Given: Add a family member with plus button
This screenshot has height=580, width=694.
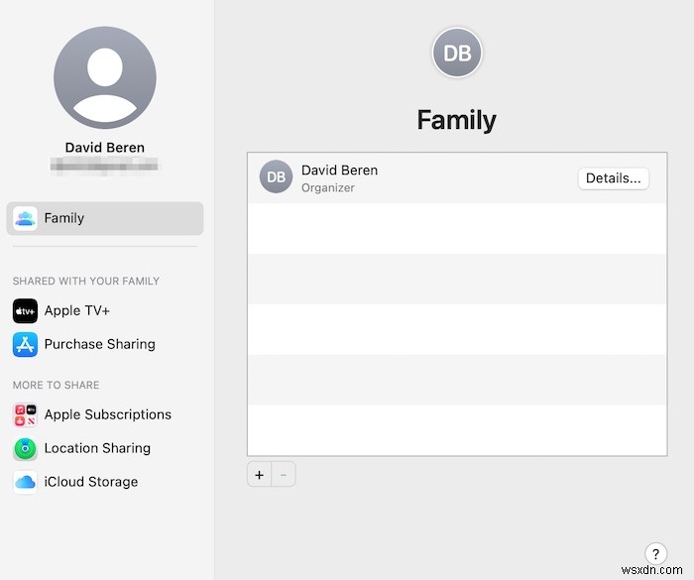Looking at the screenshot, I should point(260,475).
